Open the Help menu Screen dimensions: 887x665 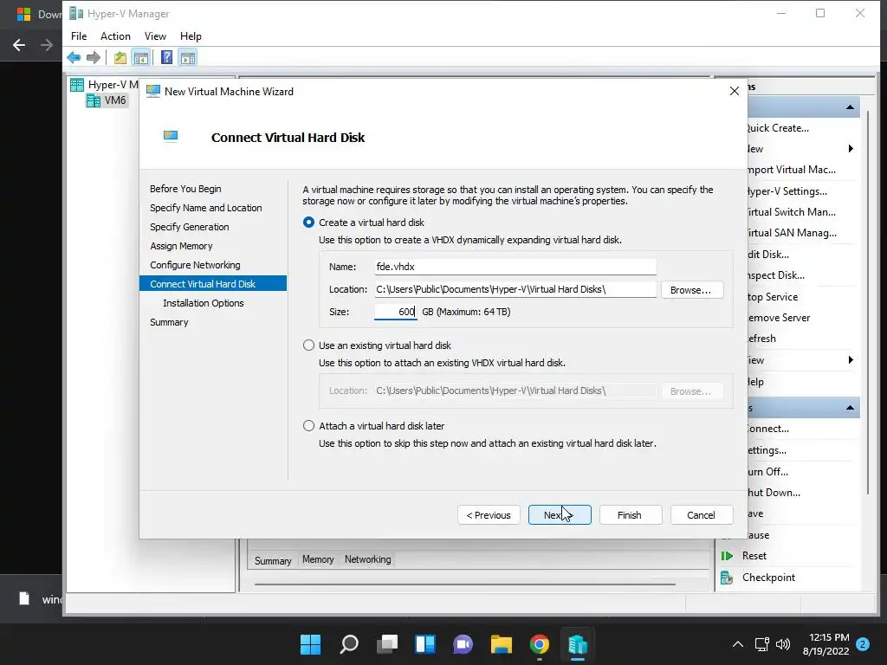191,36
